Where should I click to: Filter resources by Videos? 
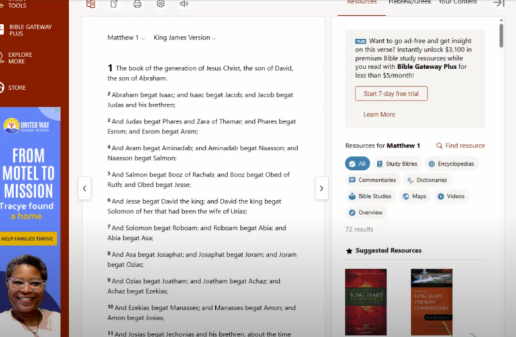tap(451, 196)
